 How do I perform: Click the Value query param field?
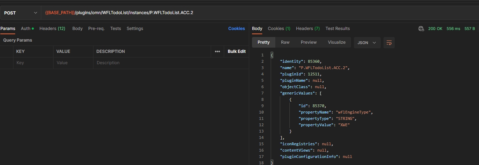73,63
